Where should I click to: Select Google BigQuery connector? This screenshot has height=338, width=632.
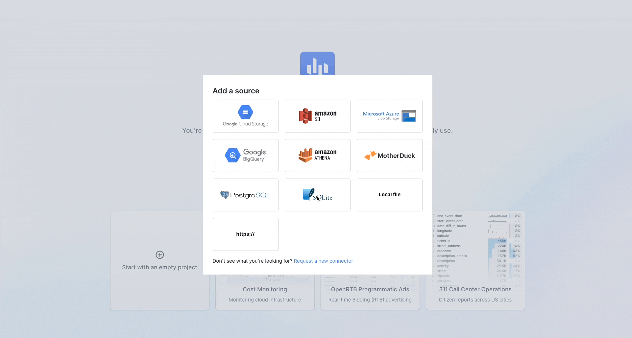(x=245, y=156)
